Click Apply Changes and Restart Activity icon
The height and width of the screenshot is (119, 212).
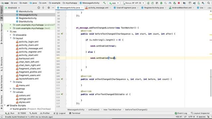(152, 3)
